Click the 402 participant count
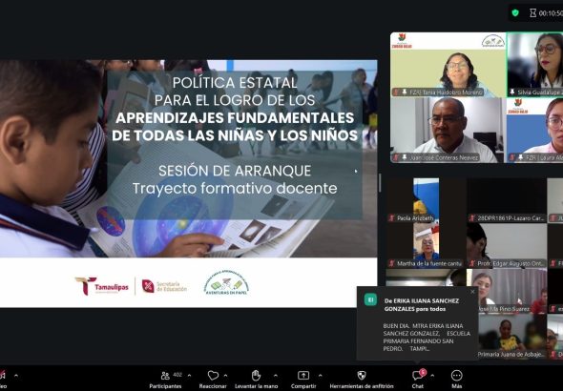Screen dimensions: 563x391 tap(177, 375)
